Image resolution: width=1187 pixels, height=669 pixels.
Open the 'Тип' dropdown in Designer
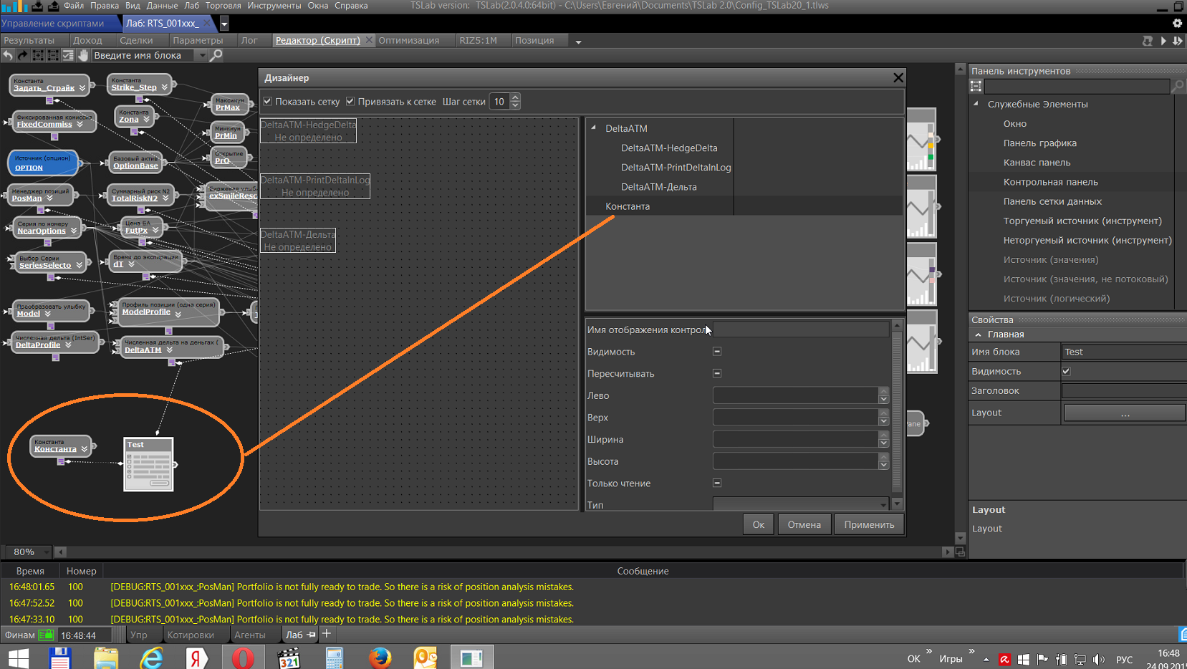(x=883, y=505)
